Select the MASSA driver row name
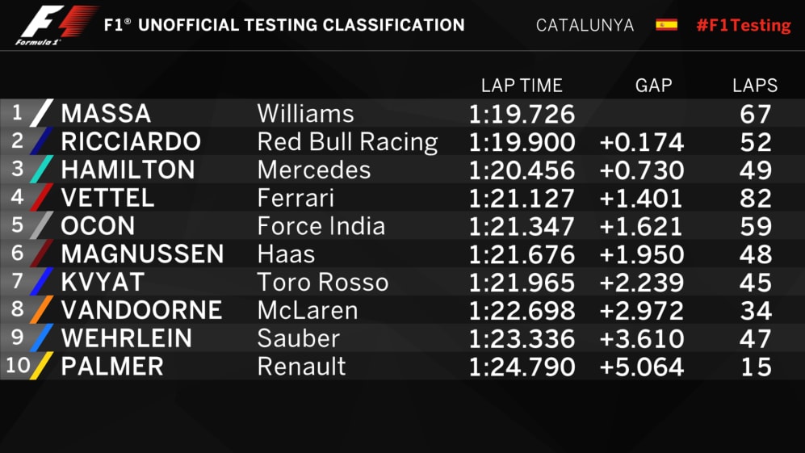The height and width of the screenshot is (453, 805). click(106, 114)
